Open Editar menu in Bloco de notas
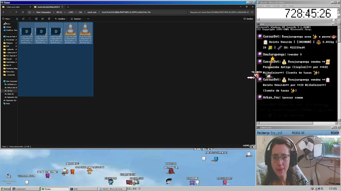 point(268,6)
